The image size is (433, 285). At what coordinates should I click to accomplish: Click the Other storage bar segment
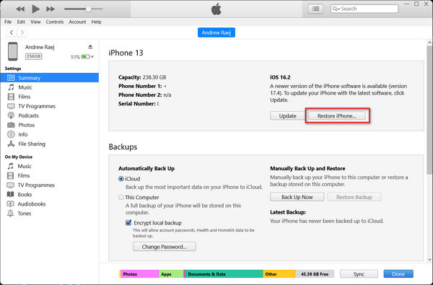[x=279, y=274]
